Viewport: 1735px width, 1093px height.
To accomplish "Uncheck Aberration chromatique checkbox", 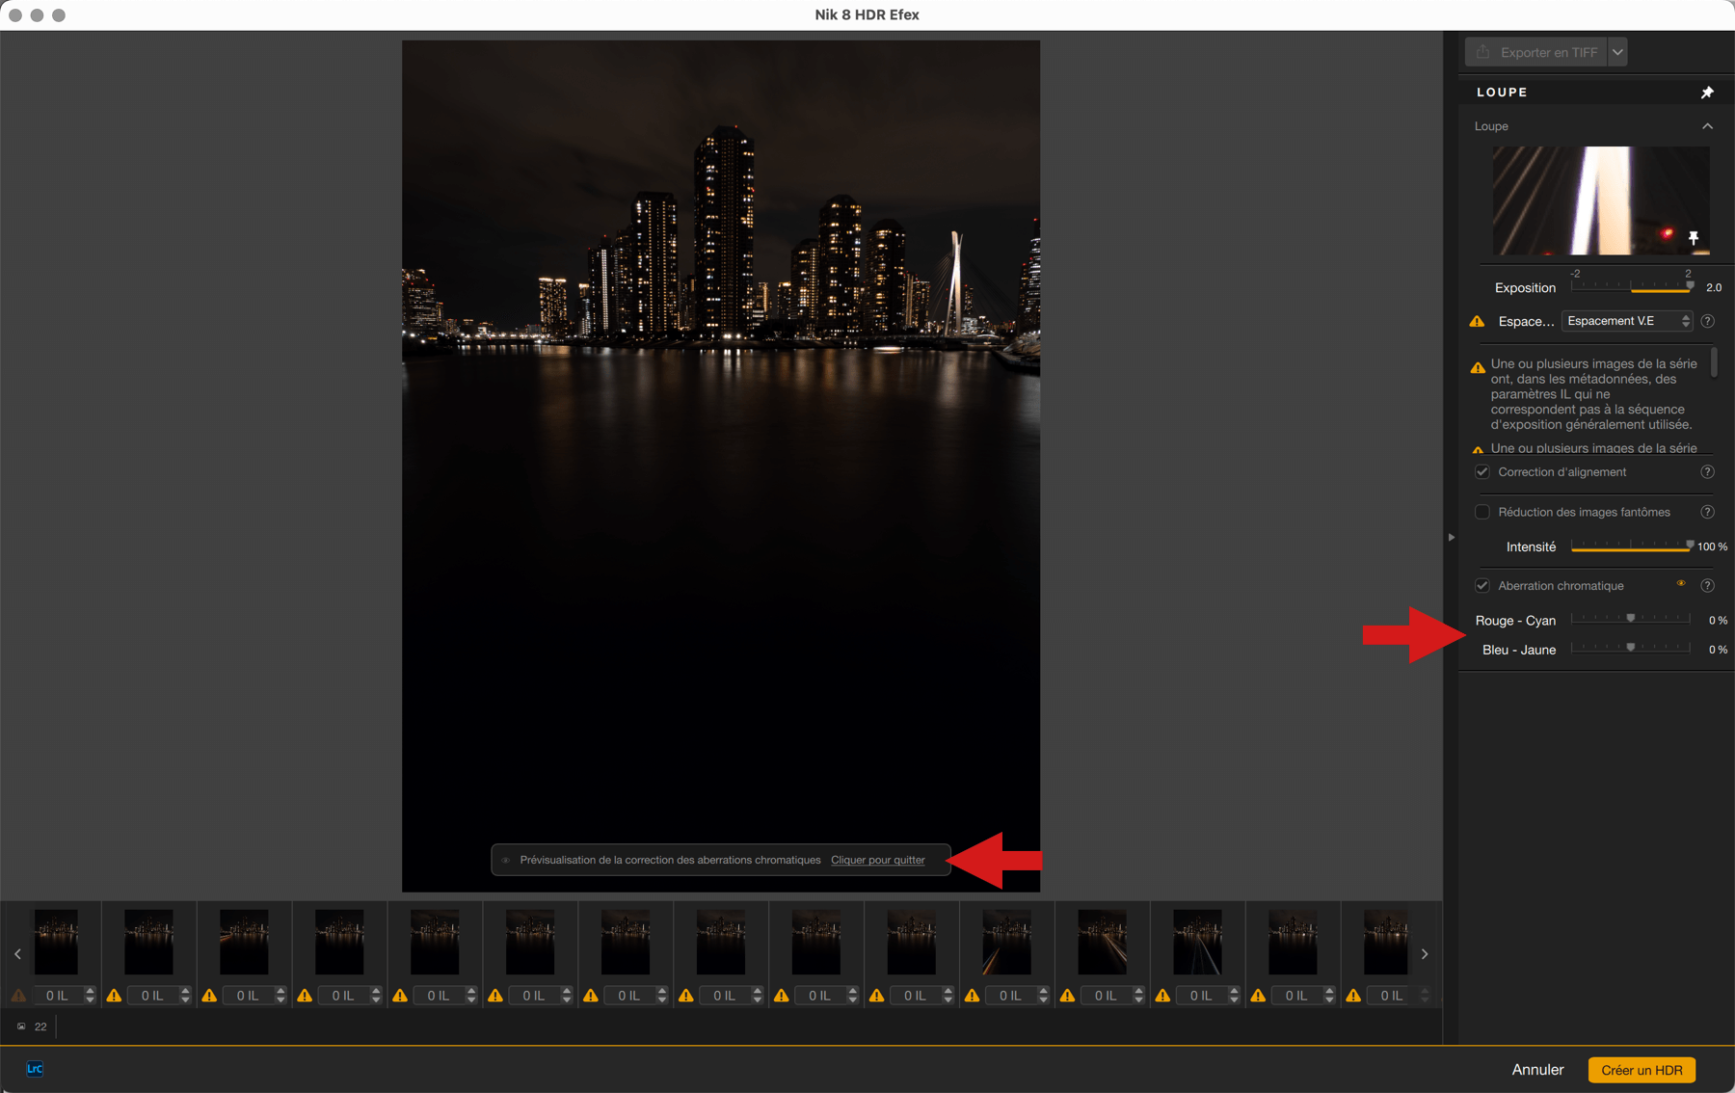I will click(x=1482, y=586).
